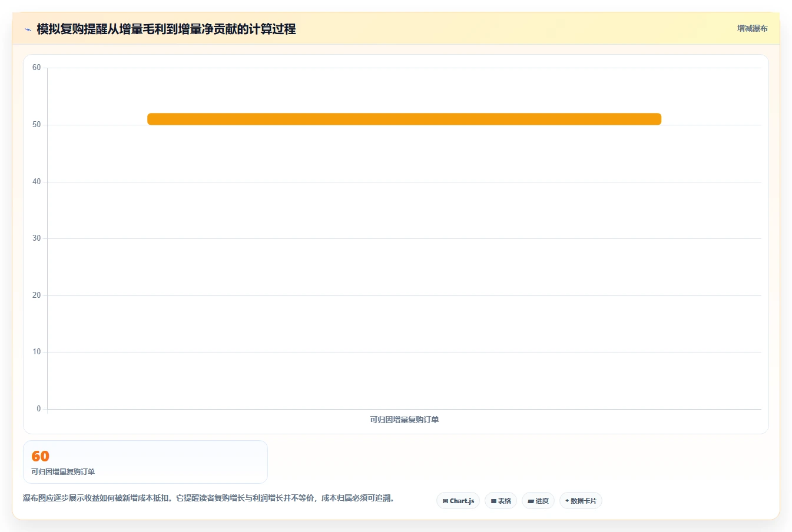Select the Chart.js tag pill
Screen dimensions: 792x532
(458, 501)
